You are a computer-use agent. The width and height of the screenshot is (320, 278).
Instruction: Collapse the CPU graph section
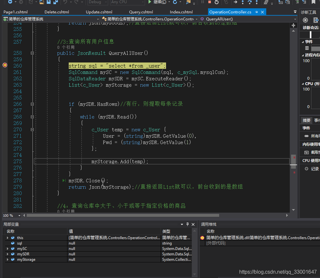303,84
